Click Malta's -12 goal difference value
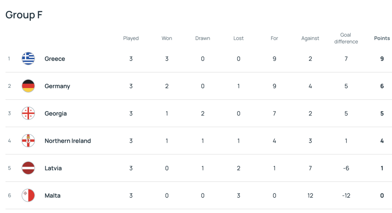This screenshot has width=392, height=213. tap(346, 196)
